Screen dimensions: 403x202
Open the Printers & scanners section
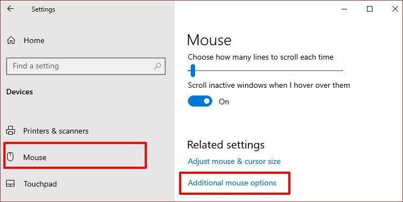(x=56, y=131)
